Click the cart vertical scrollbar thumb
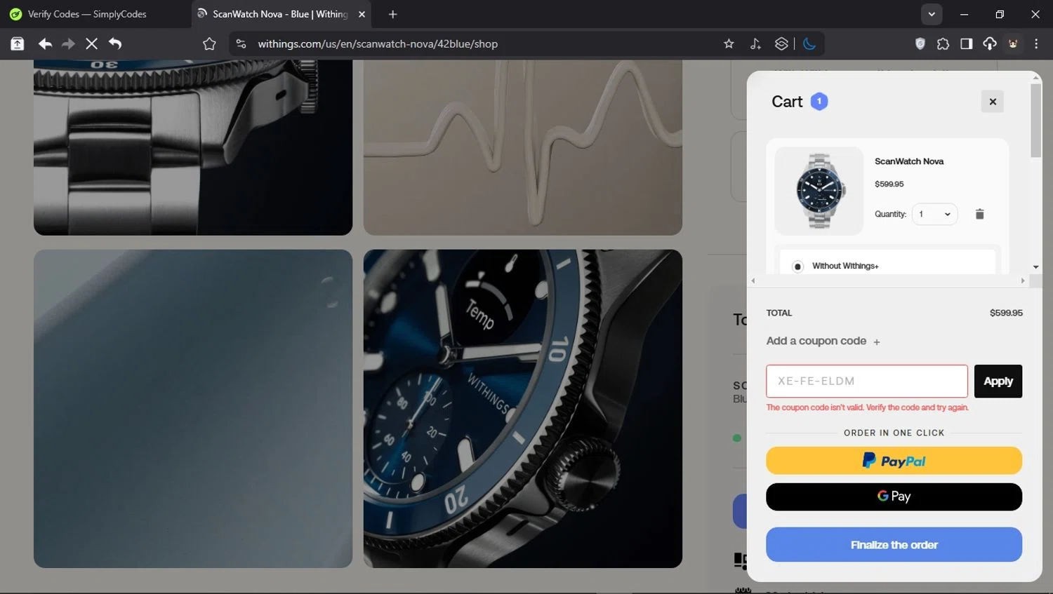 point(1035,121)
